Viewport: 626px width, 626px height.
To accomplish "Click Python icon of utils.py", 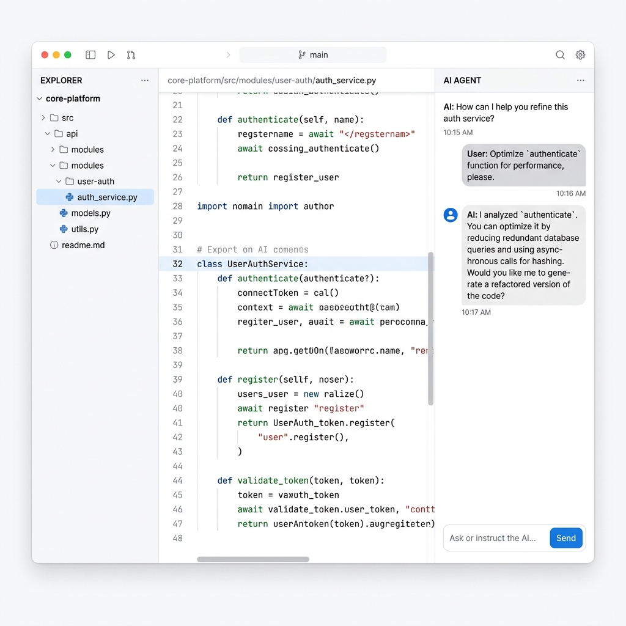I will (x=64, y=229).
